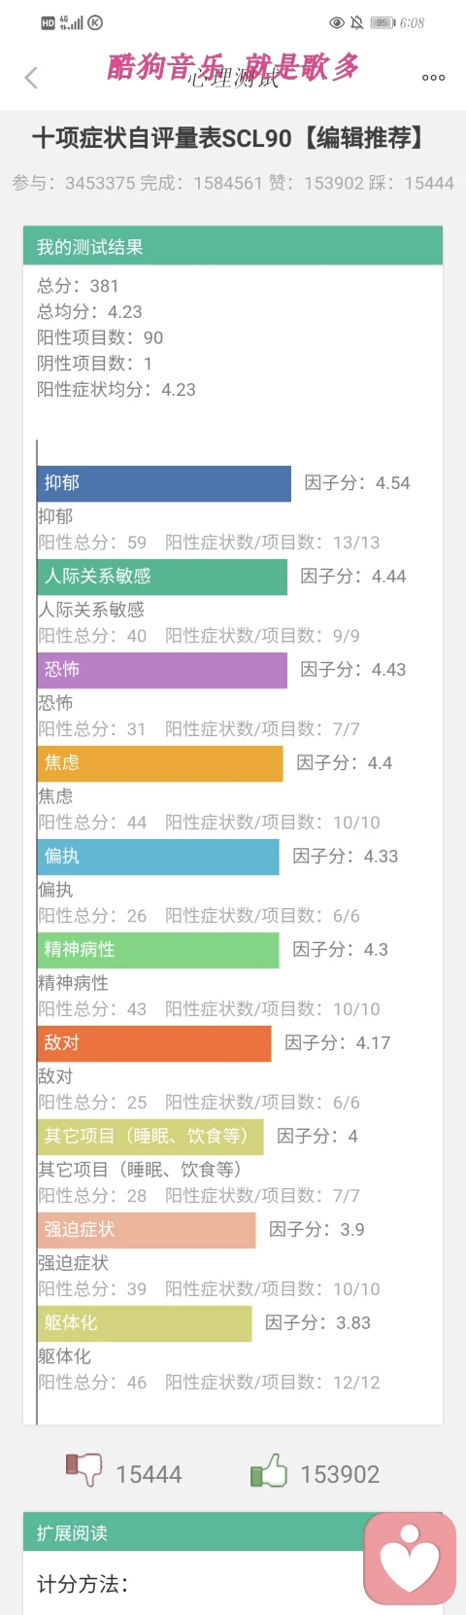Tap the like count 153902
Screen dimensions: 466x1615
coord(340,1475)
